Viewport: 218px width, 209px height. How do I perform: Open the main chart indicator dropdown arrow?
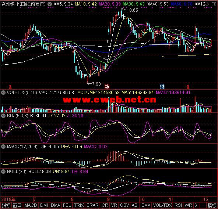point(49,4)
